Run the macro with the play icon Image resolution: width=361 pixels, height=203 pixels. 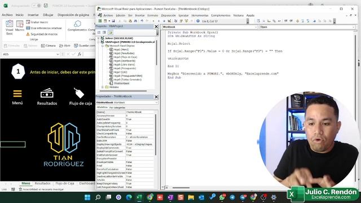click(x=153, y=21)
